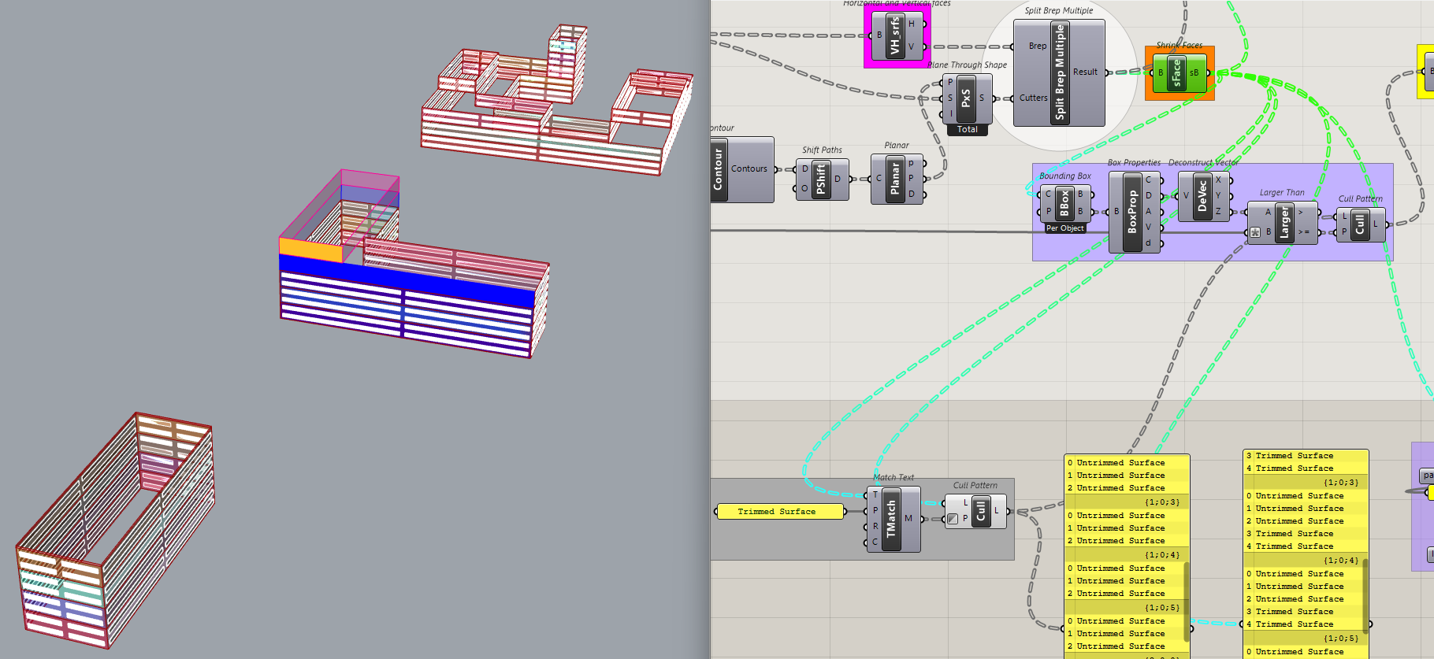Click the Cutters input of Split Brep Multiple
This screenshot has width=1434, height=659.
pos(1033,98)
